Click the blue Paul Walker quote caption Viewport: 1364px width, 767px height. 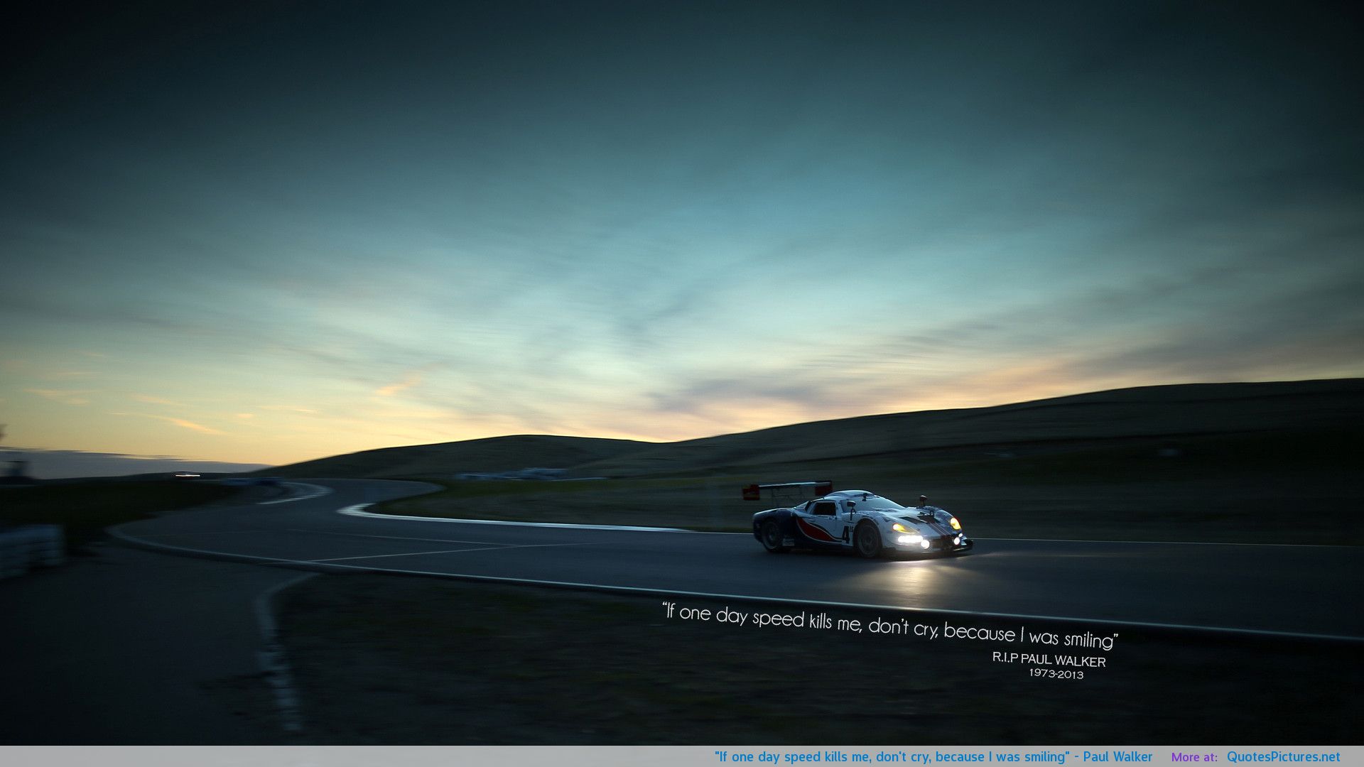tap(933, 757)
